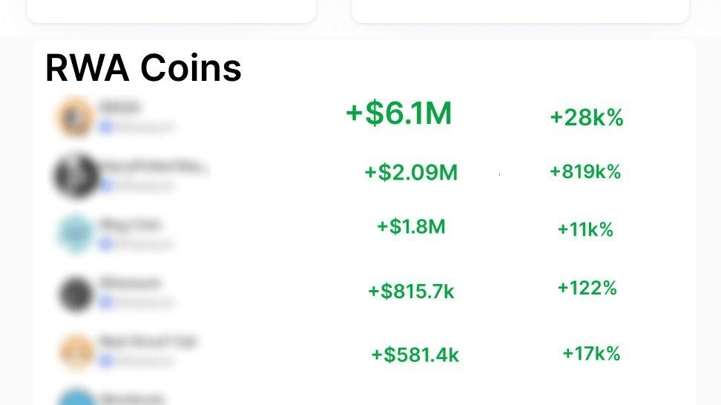Click the +$1.8M value

pyautogui.click(x=411, y=226)
